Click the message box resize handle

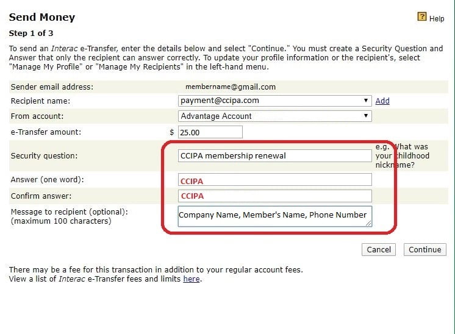368,223
